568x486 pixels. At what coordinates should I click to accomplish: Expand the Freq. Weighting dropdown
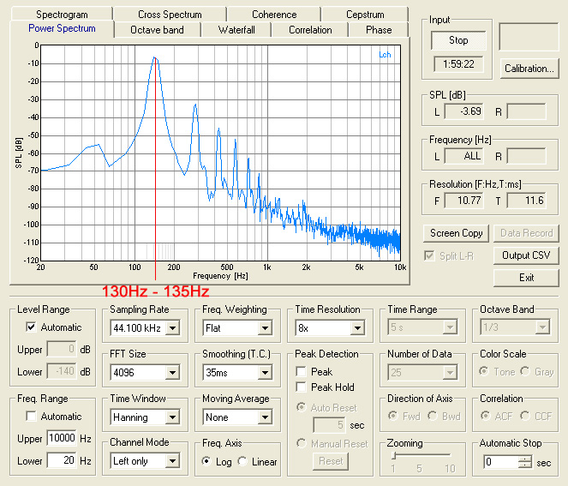(266, 328)
